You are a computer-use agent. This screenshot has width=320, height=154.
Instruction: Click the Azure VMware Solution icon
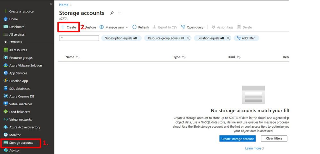pyautogui.click(x=6, y=65)
